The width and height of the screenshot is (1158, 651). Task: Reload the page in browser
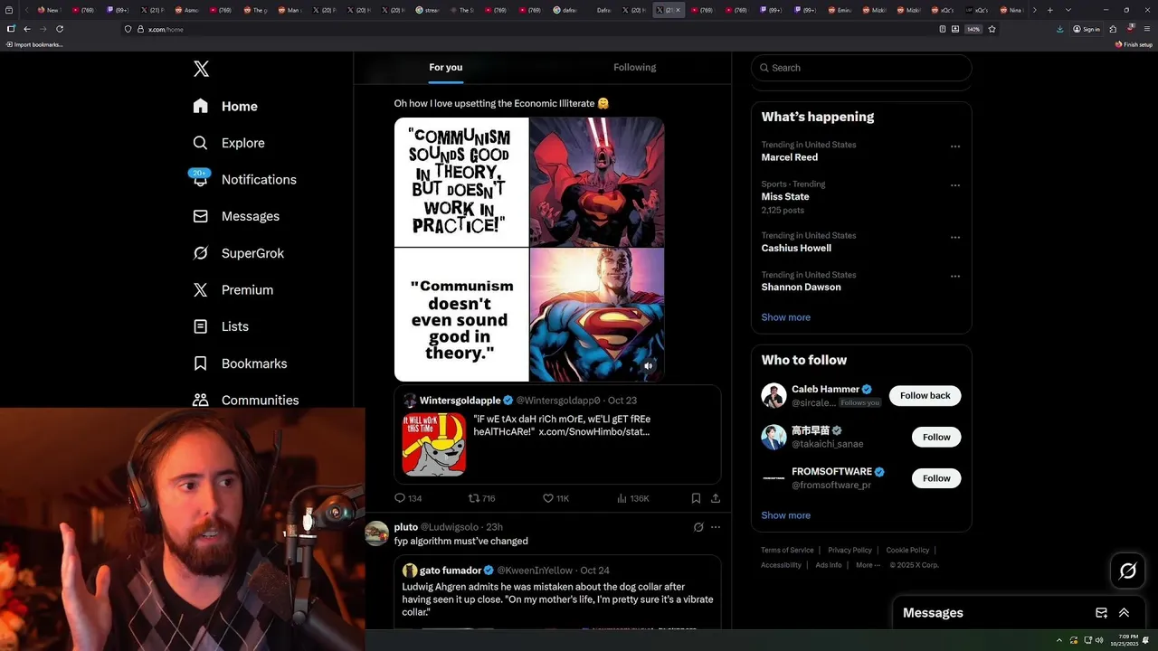pyautogui.click(x=60, y=29)
